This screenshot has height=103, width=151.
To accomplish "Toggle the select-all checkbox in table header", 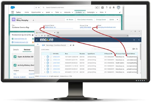I will pyautogui.click(x=51, y=54).
